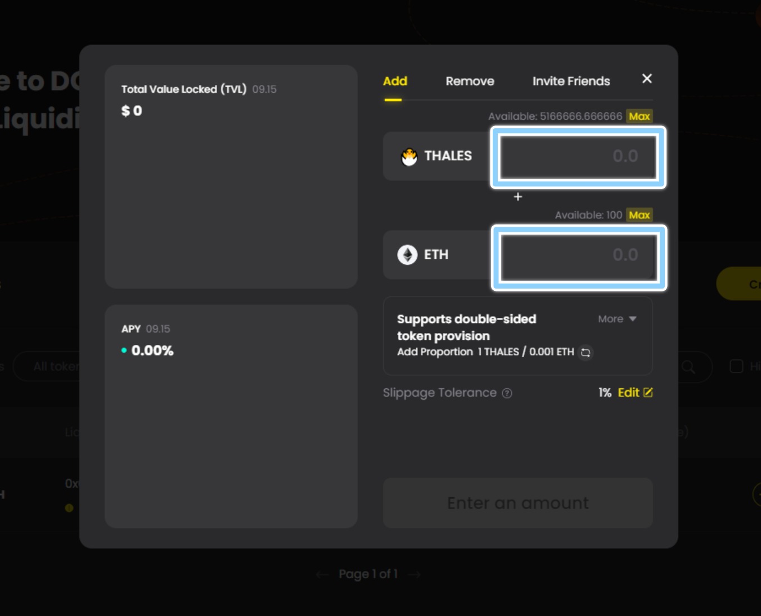Image resolution: width=761 pixels, height=616 pixels.
Task: Click the ETH amount input field
Action: [x=578, y=257]
